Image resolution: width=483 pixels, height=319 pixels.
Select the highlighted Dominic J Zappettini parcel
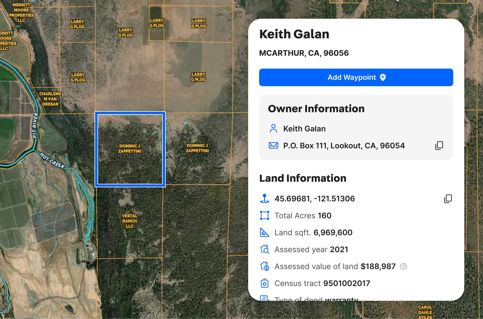[x=130, y=149]
